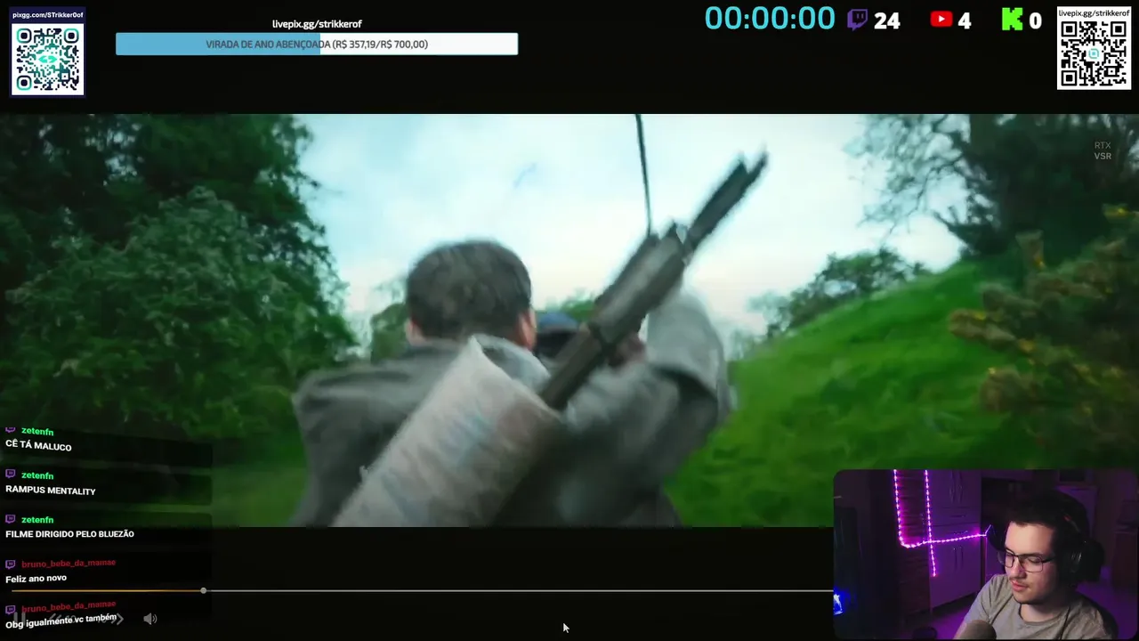Click the livepix QR code in the top-right corner

click(x=1094, y=53)
